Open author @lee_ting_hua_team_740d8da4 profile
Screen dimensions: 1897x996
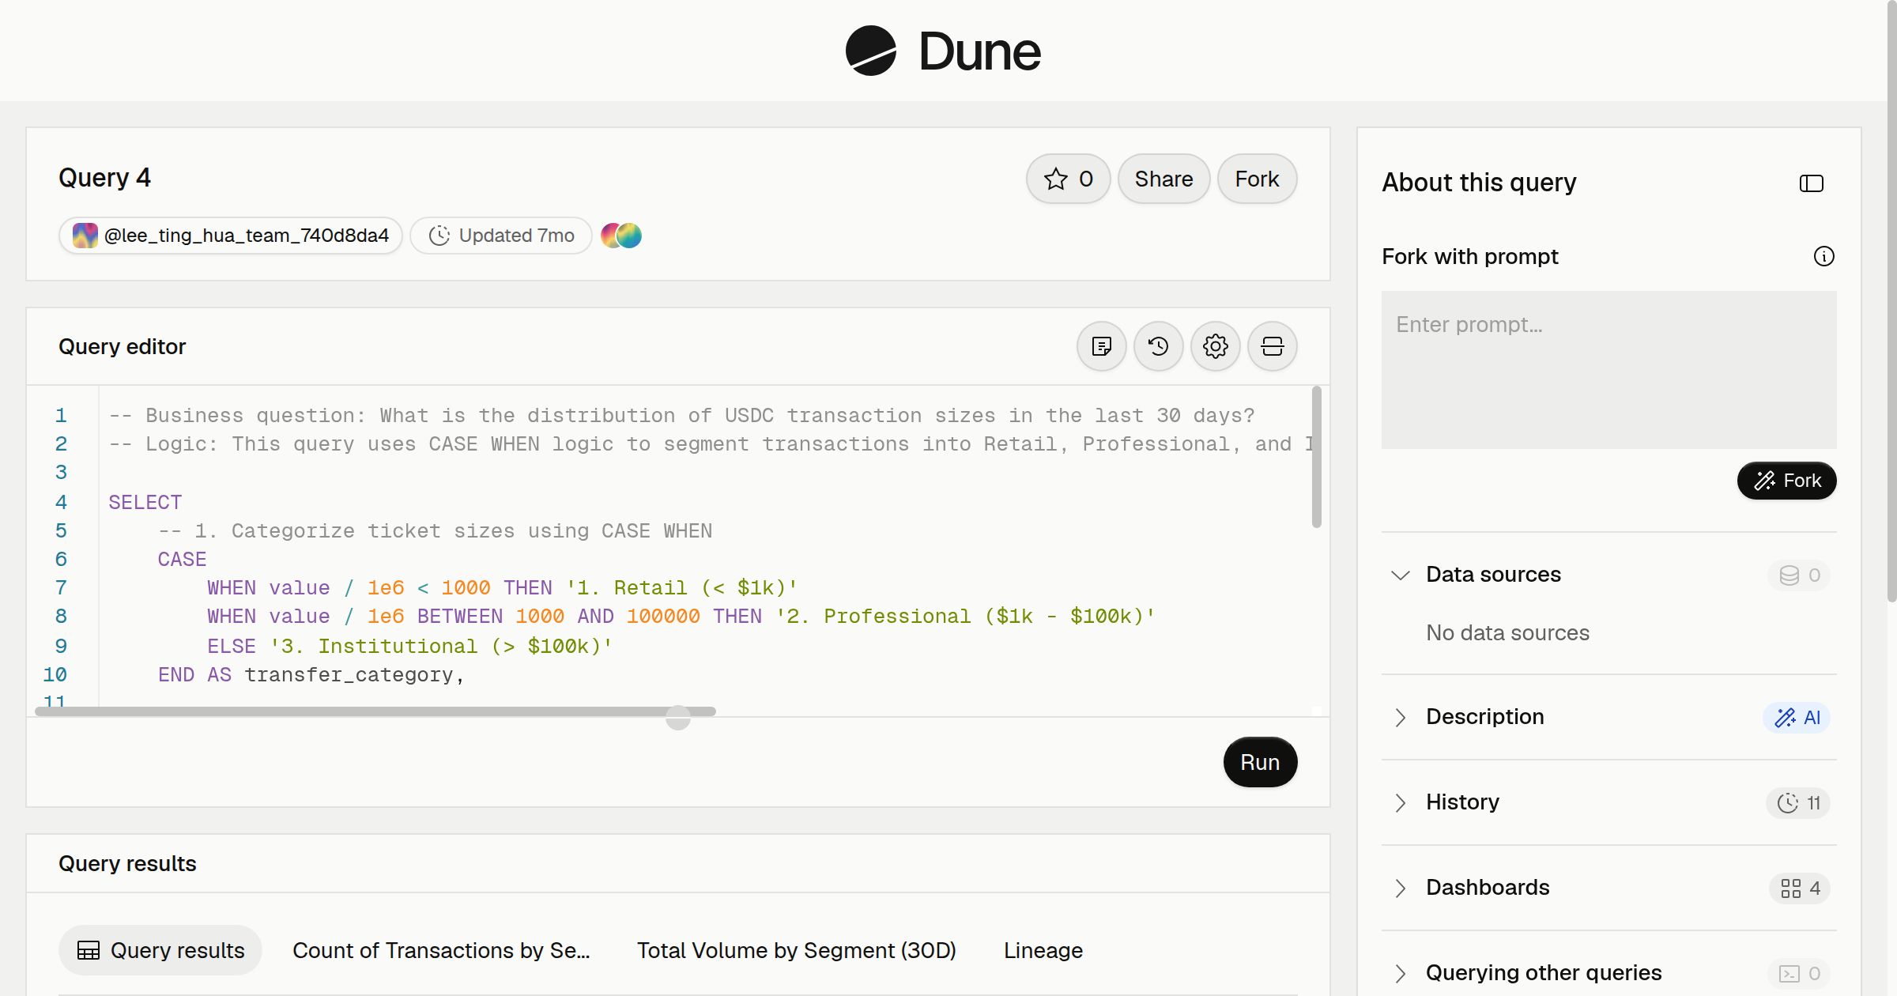pos(231,236)
